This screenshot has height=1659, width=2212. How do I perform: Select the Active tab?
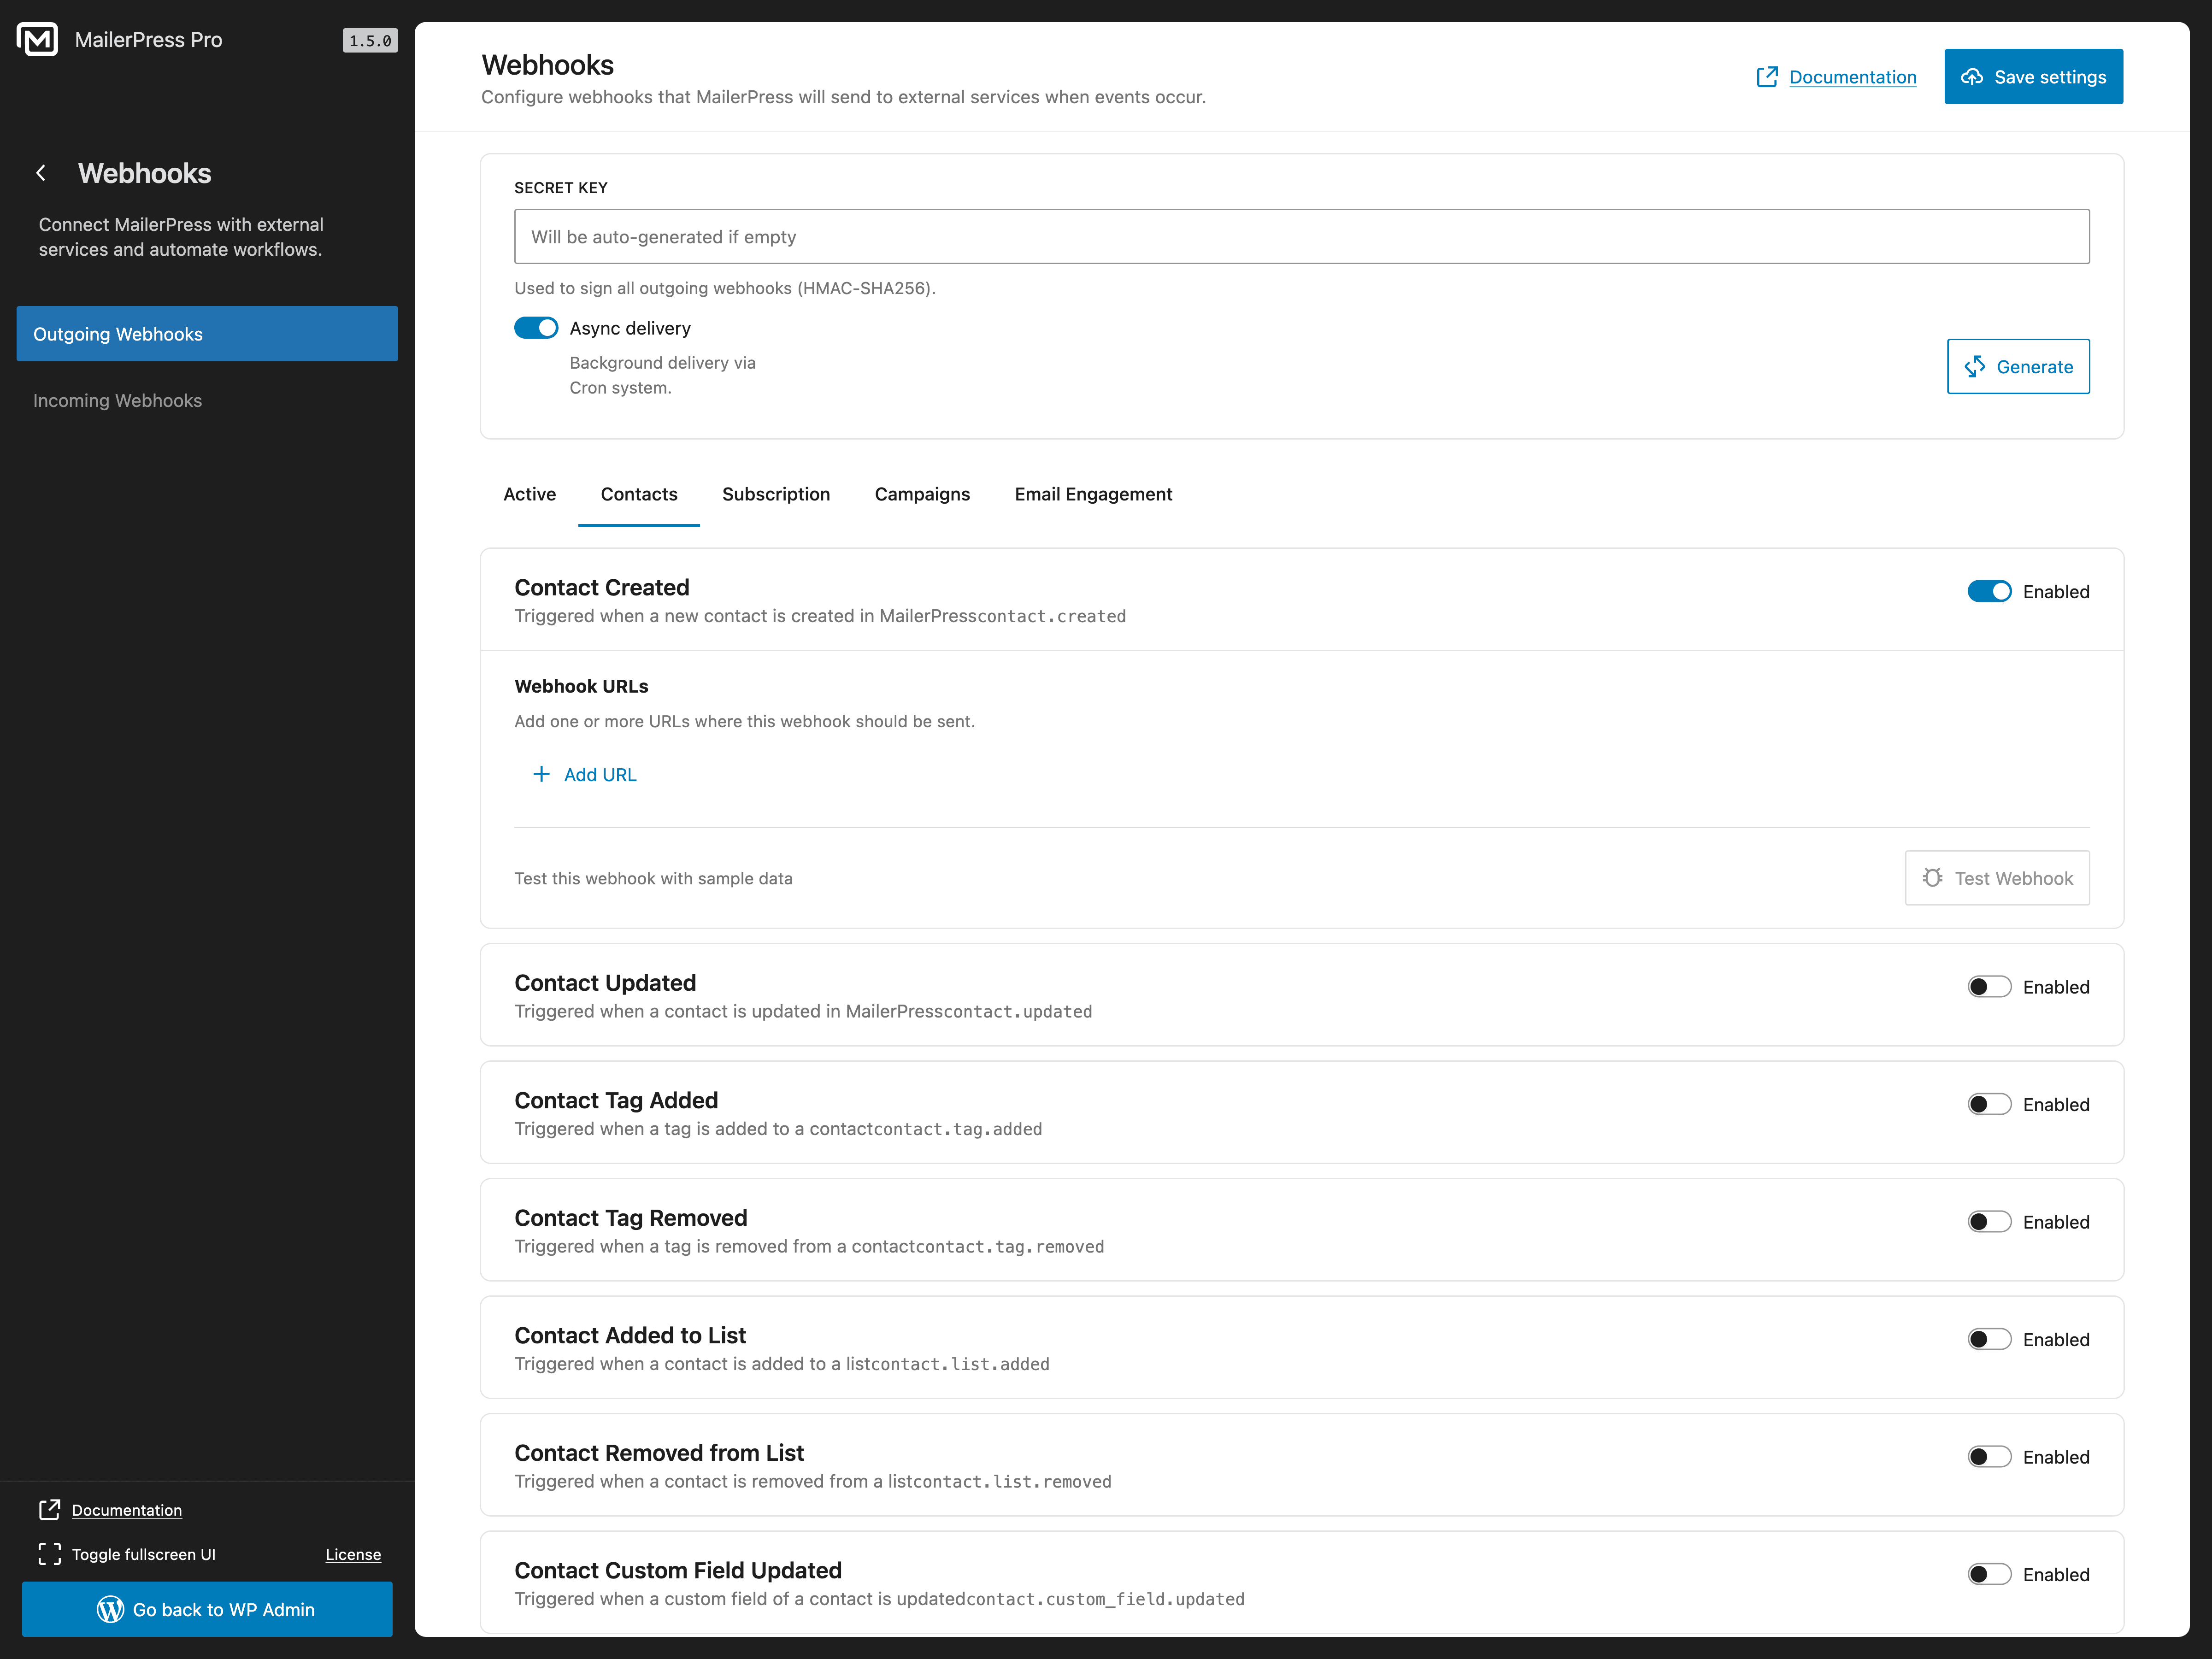(x=529, y=494)
